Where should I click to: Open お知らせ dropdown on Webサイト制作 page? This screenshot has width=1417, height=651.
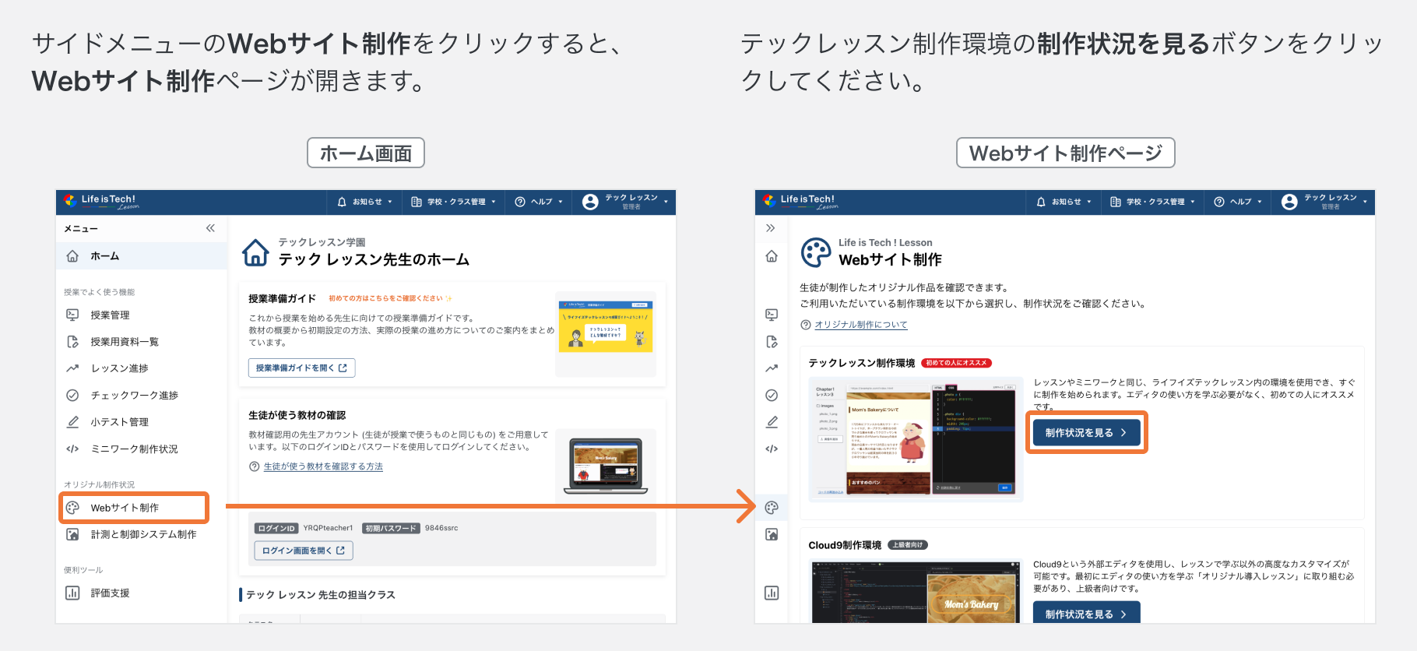1064,202
